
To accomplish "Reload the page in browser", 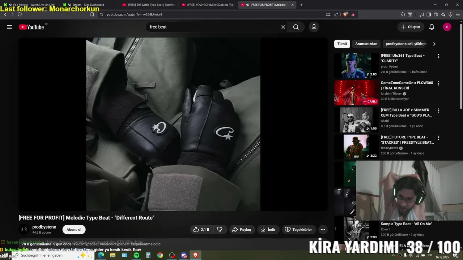I will point(20,14).
